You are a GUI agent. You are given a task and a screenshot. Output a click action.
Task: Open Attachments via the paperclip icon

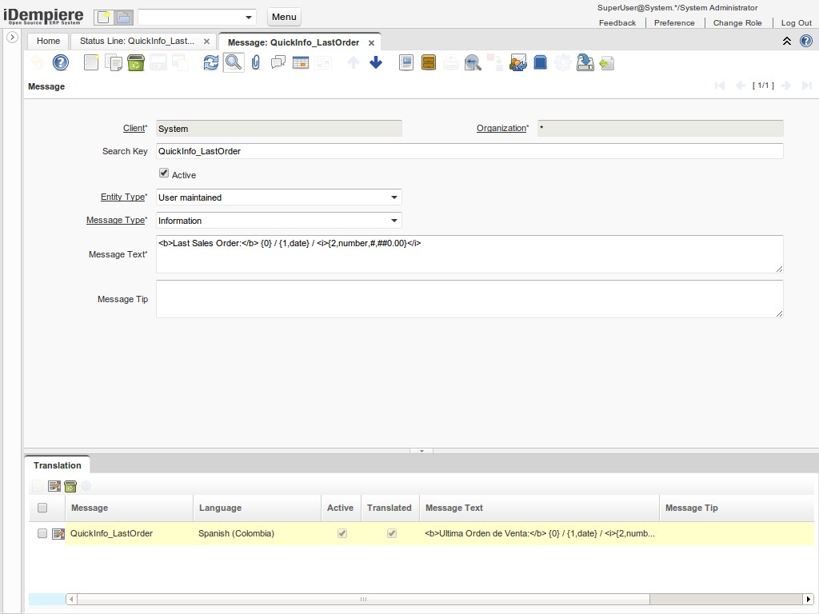[256, 62]
